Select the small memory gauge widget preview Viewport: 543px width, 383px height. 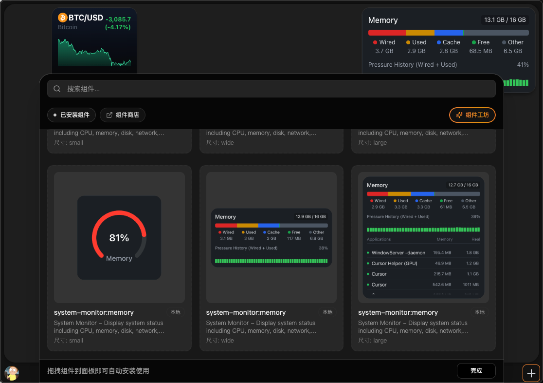119,237
